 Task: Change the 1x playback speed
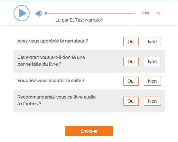[158, 13]
